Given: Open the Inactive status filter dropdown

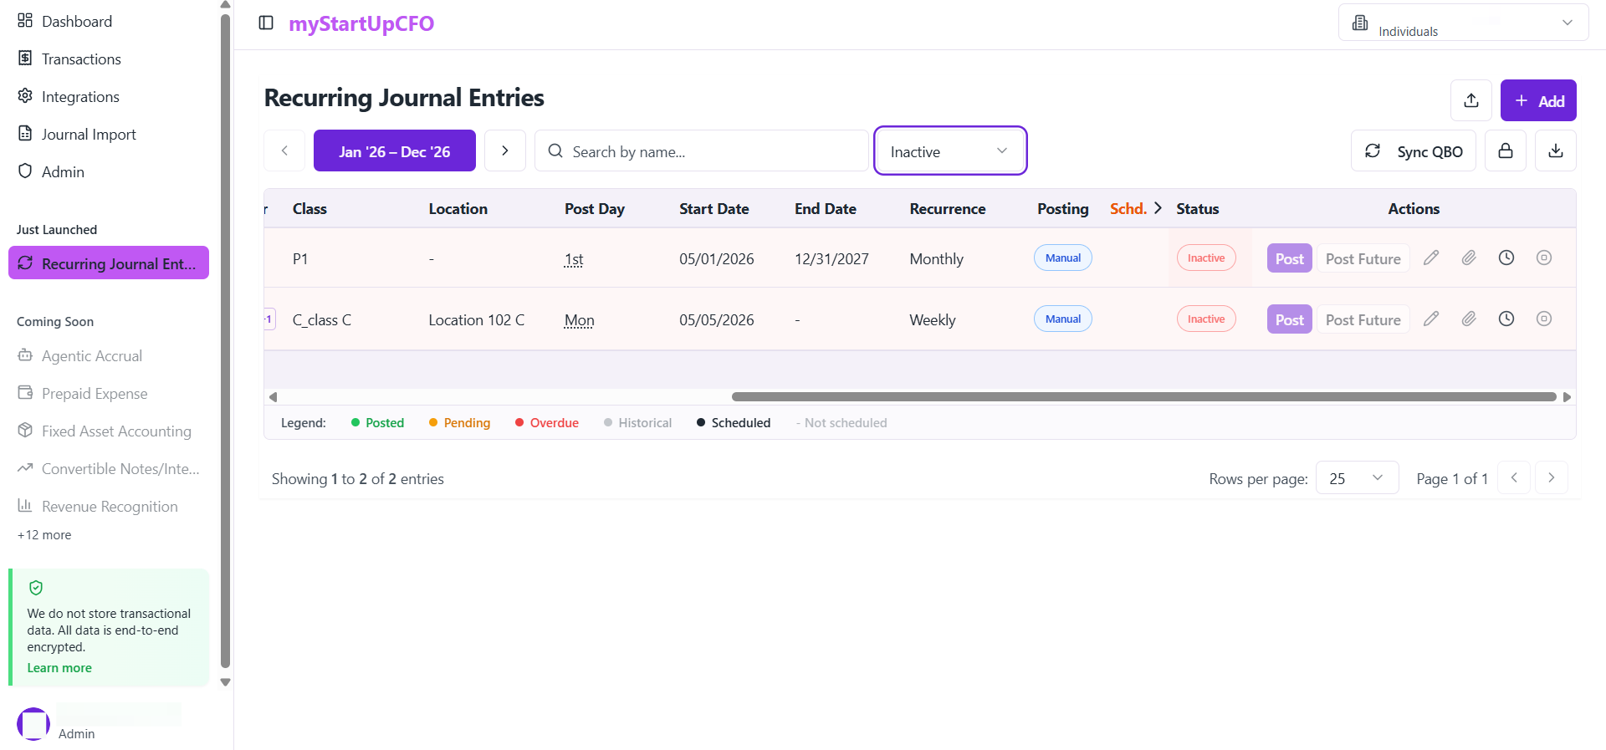Looking at the screenshot, I should point(950,151).
